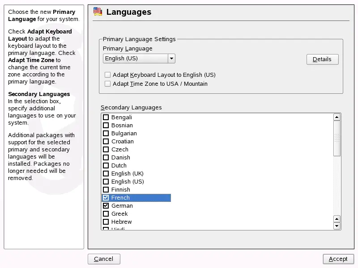
Task: Uncheck the German language checkbox
Action: tap(106, 206)
